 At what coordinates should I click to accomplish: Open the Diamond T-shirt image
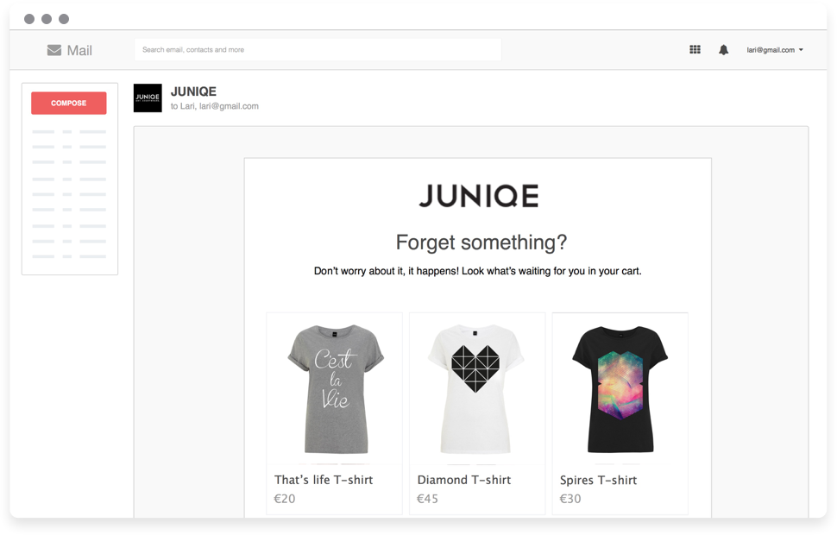coord(477,388)
